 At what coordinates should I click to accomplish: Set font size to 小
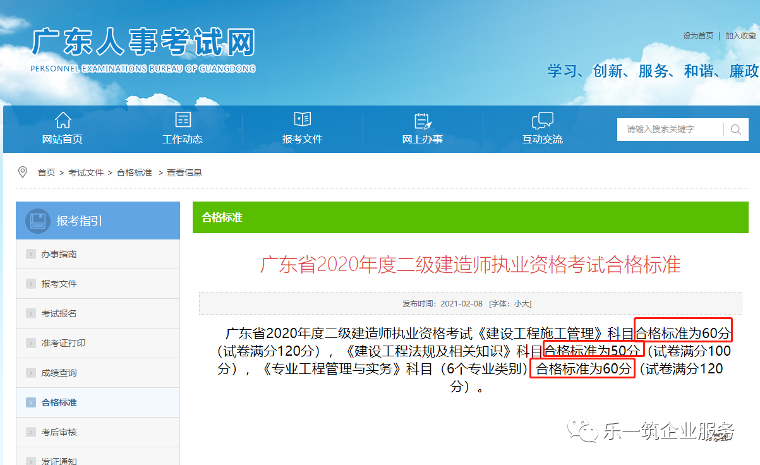click(517, 304)
